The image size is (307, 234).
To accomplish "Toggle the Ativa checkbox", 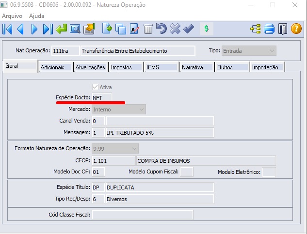I will click(x=95, y=87).
